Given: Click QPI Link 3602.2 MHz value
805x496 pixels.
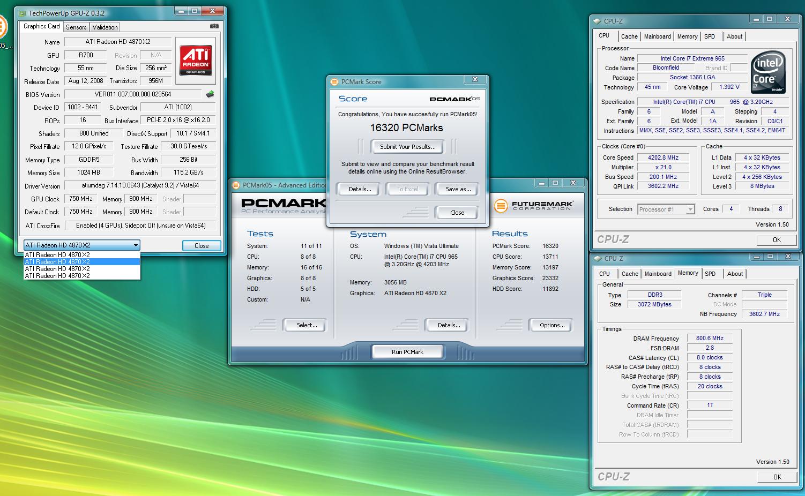Looking at the screenshot, I should [663, 186].
